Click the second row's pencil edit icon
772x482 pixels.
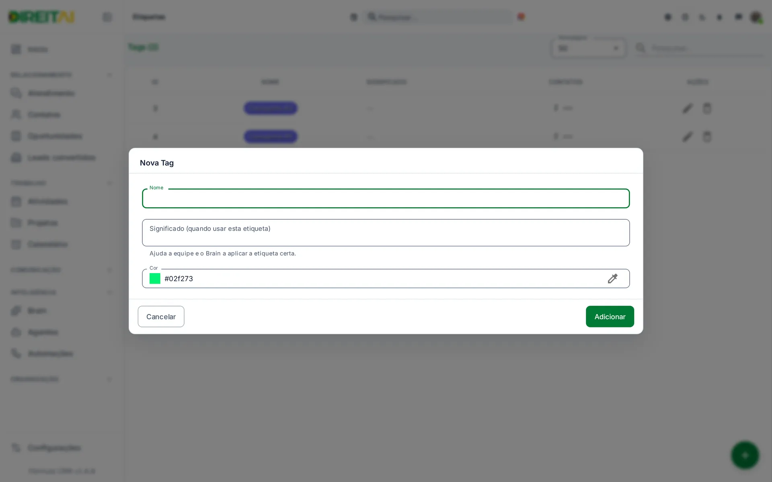[688, 137]
